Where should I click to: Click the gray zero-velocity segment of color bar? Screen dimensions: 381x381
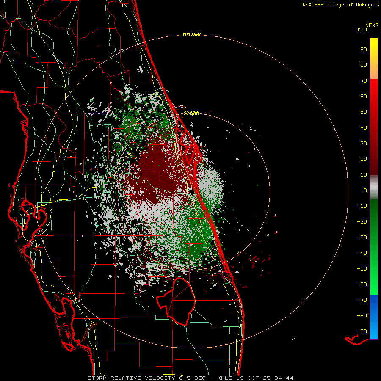click(374, 188)
